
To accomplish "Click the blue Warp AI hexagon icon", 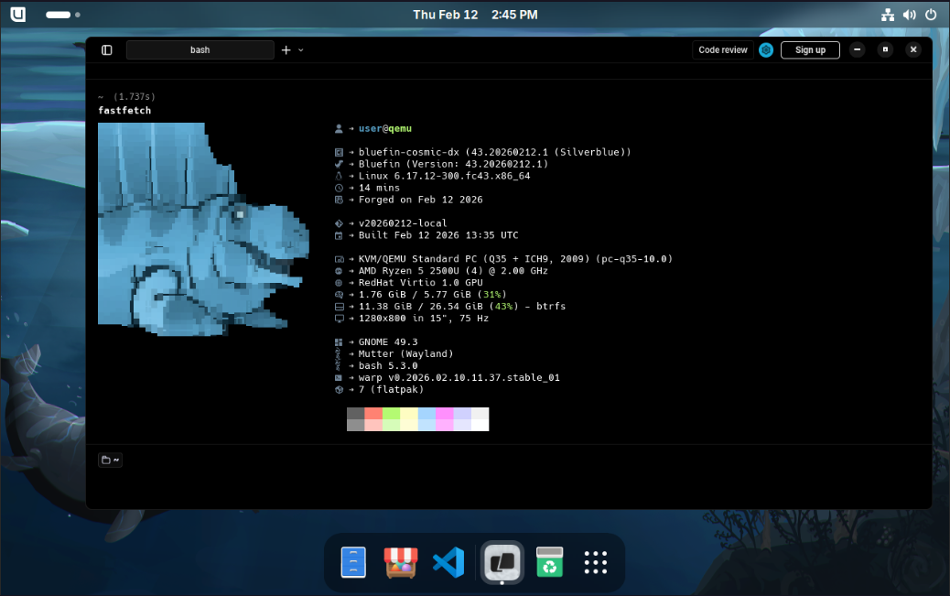I will [x=766, y=49].
